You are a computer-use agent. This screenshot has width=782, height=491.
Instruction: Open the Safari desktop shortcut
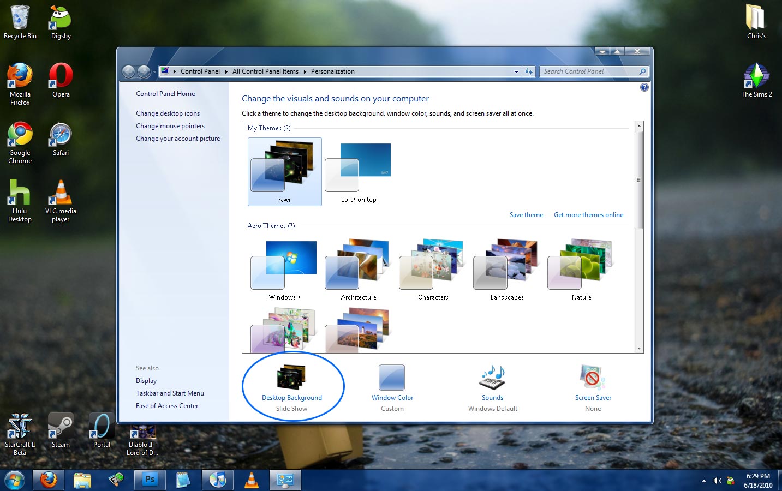coord(61,139)
